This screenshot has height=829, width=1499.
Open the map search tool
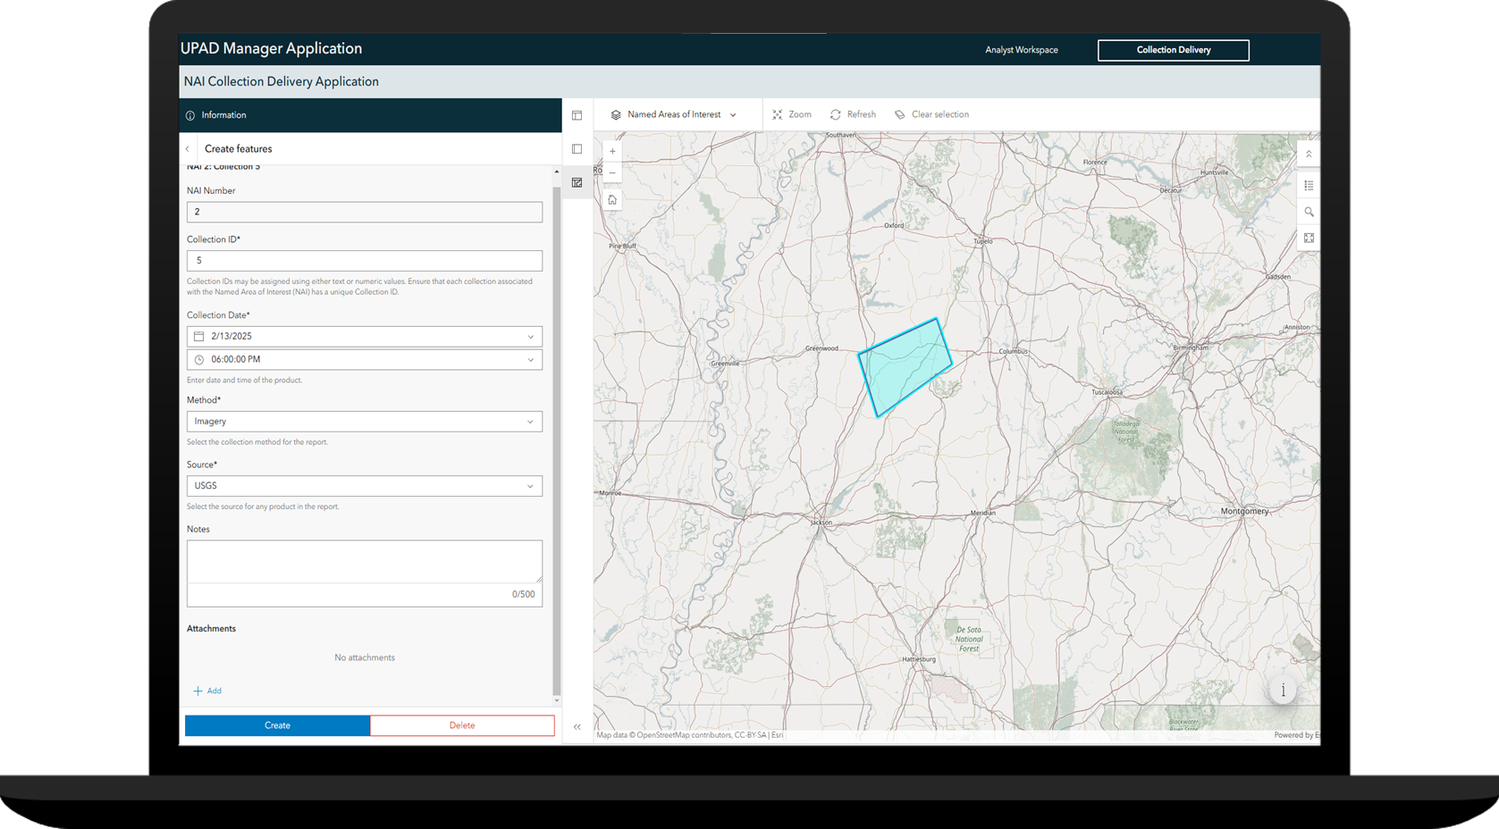[x=1309, y=212]
